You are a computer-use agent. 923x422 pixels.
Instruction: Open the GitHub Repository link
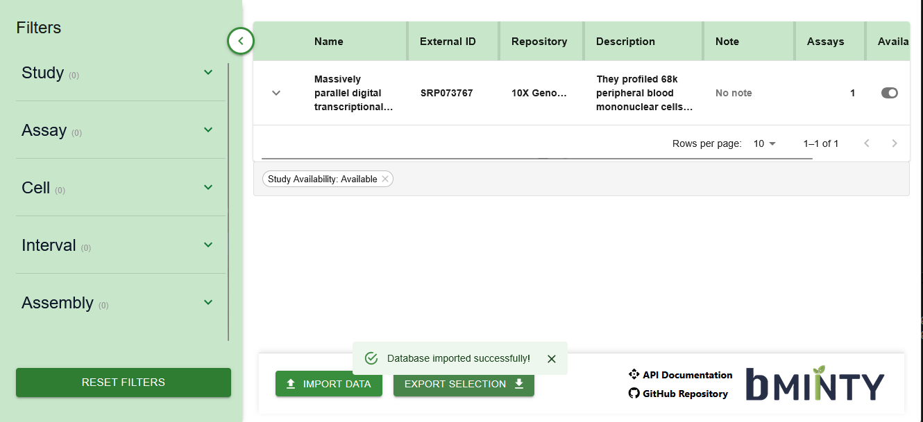[x=685, y=393]
